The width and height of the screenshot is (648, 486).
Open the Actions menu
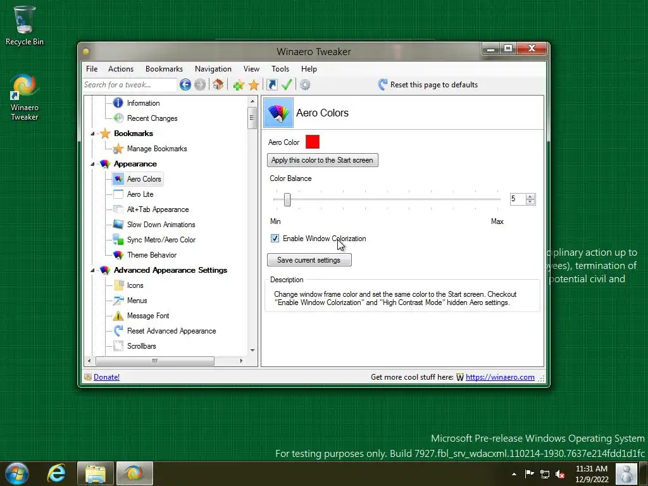pos(121,69)
